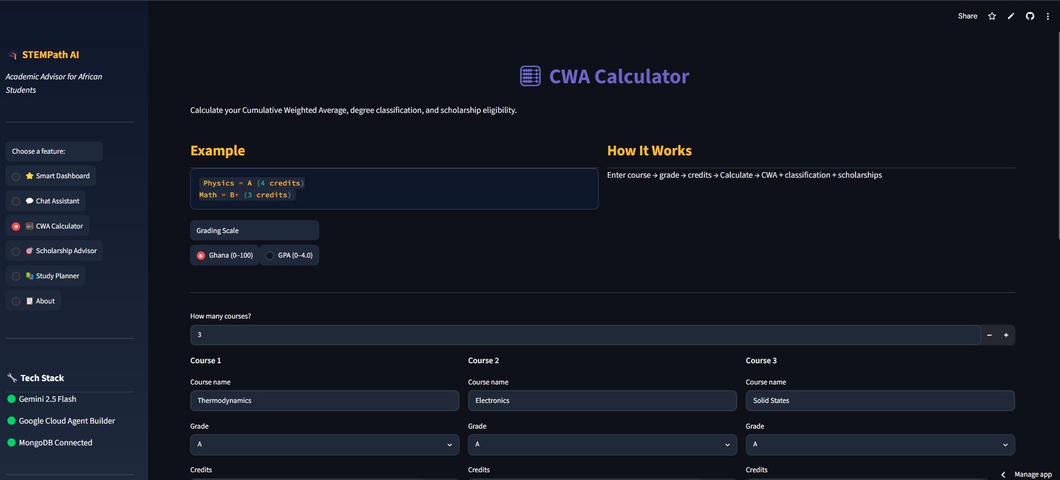
Task: Choose the Ghana (0–100) grading scale
Action: pos(225,255)
